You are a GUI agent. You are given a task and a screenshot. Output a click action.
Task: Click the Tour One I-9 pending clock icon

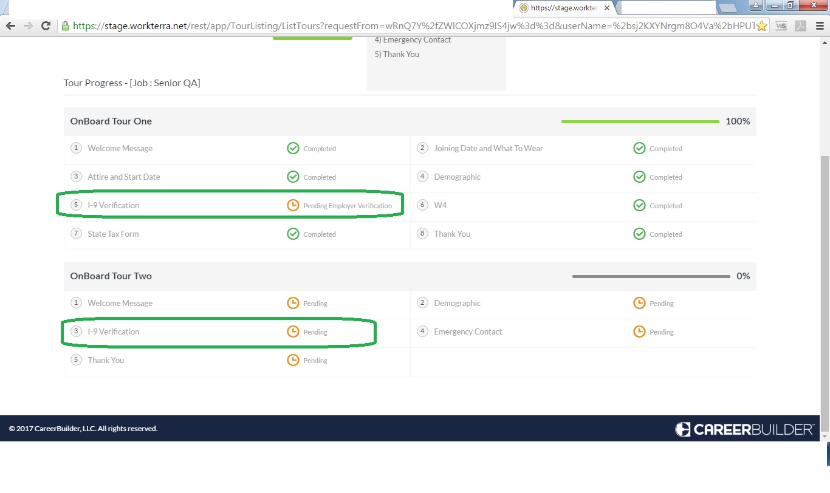click(293, 205)
